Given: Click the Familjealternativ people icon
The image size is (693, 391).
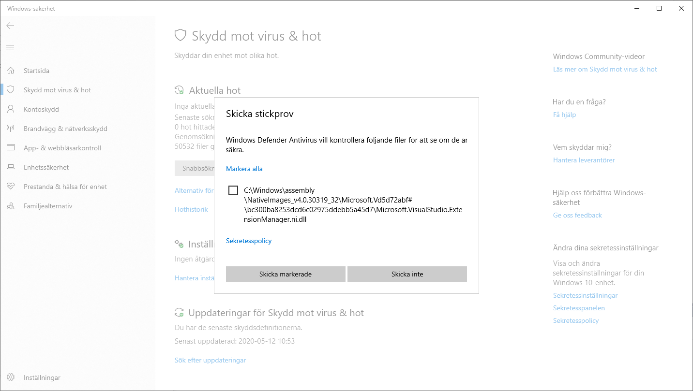Looking at the screenshot, I should [11, 206].
